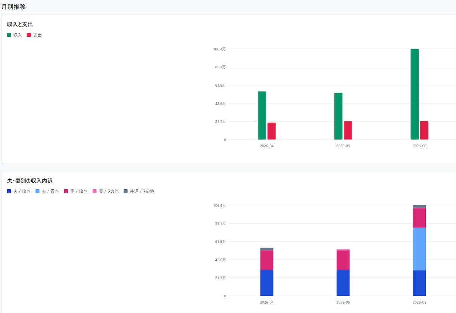Toggle the 収入 legend swatch
This screenshot has width=456, height=313.
pos(9,35)
